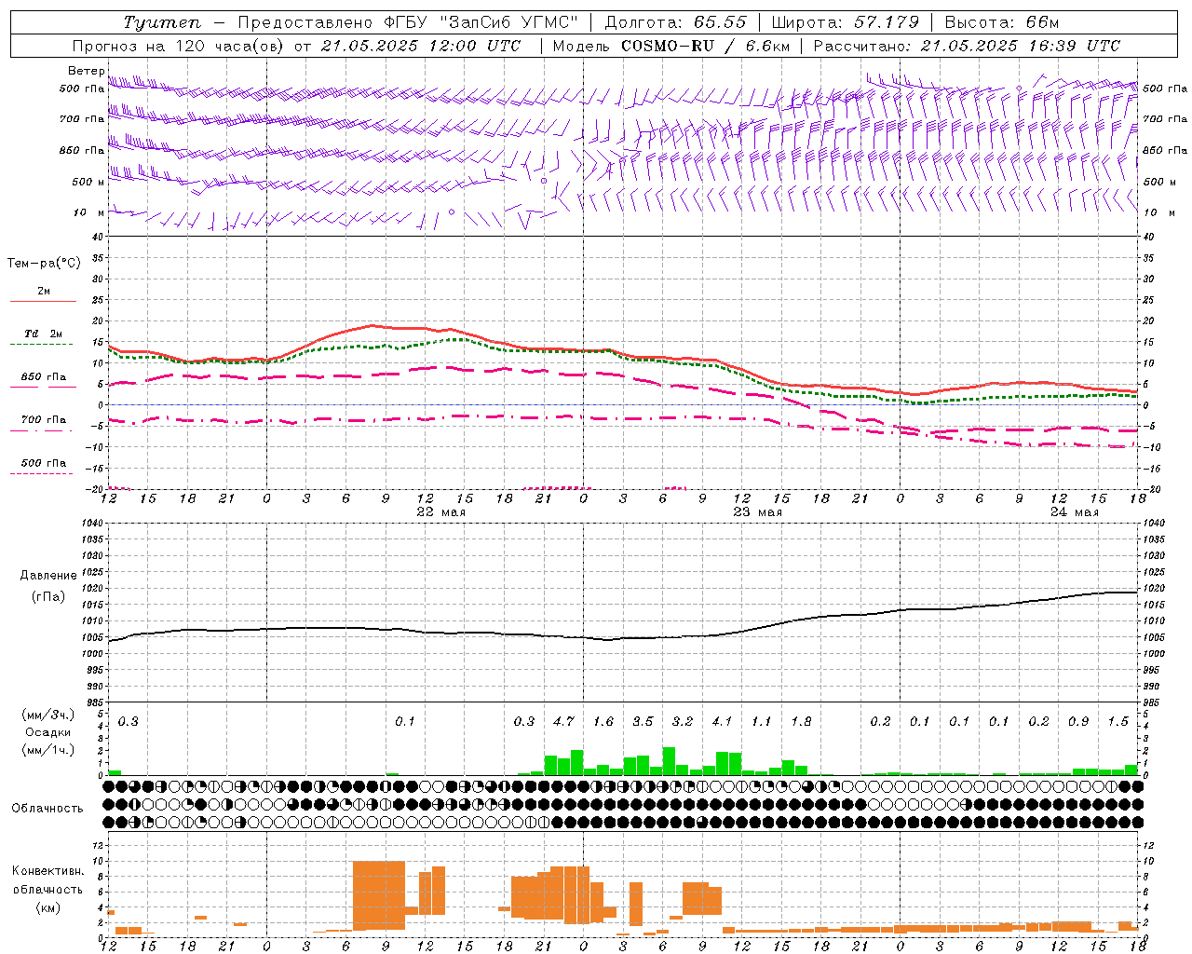Click the 'Облачность' cloudiness label
Screen dimensions: 1192x954
coord(47,809)
